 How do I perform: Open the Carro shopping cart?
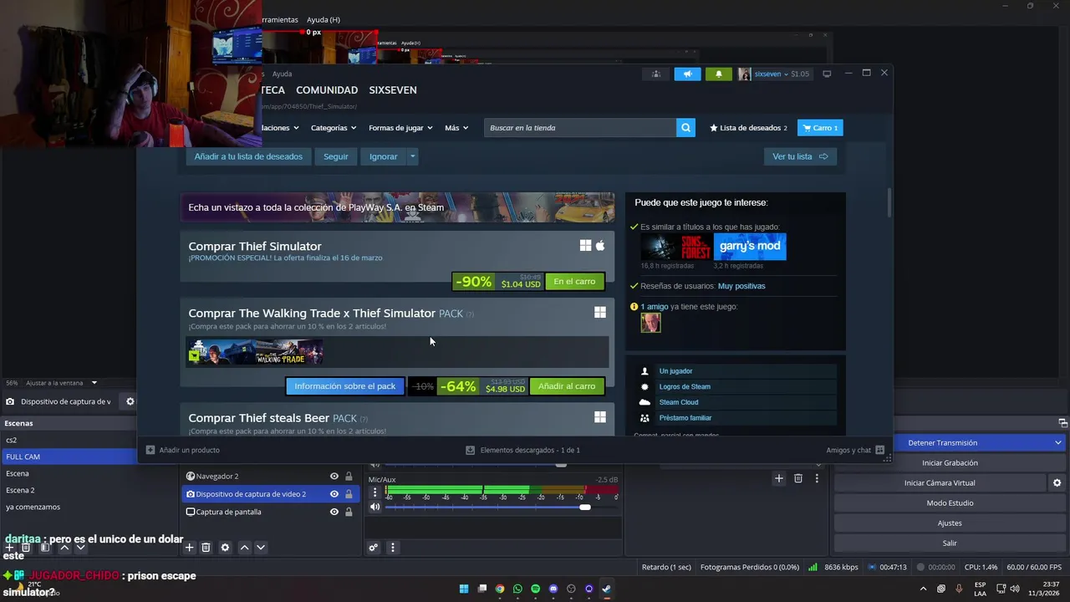click(820, 128)
